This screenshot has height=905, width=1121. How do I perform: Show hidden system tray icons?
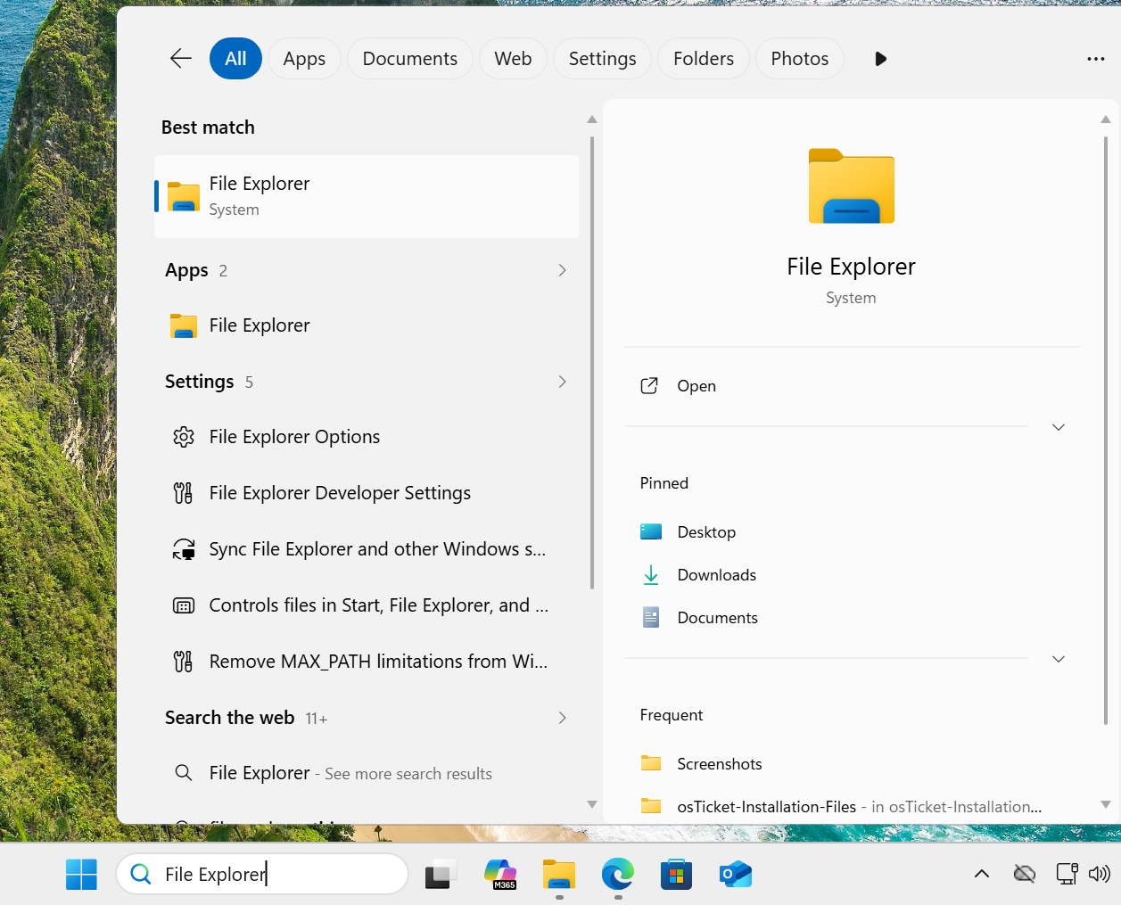point(982,874)
